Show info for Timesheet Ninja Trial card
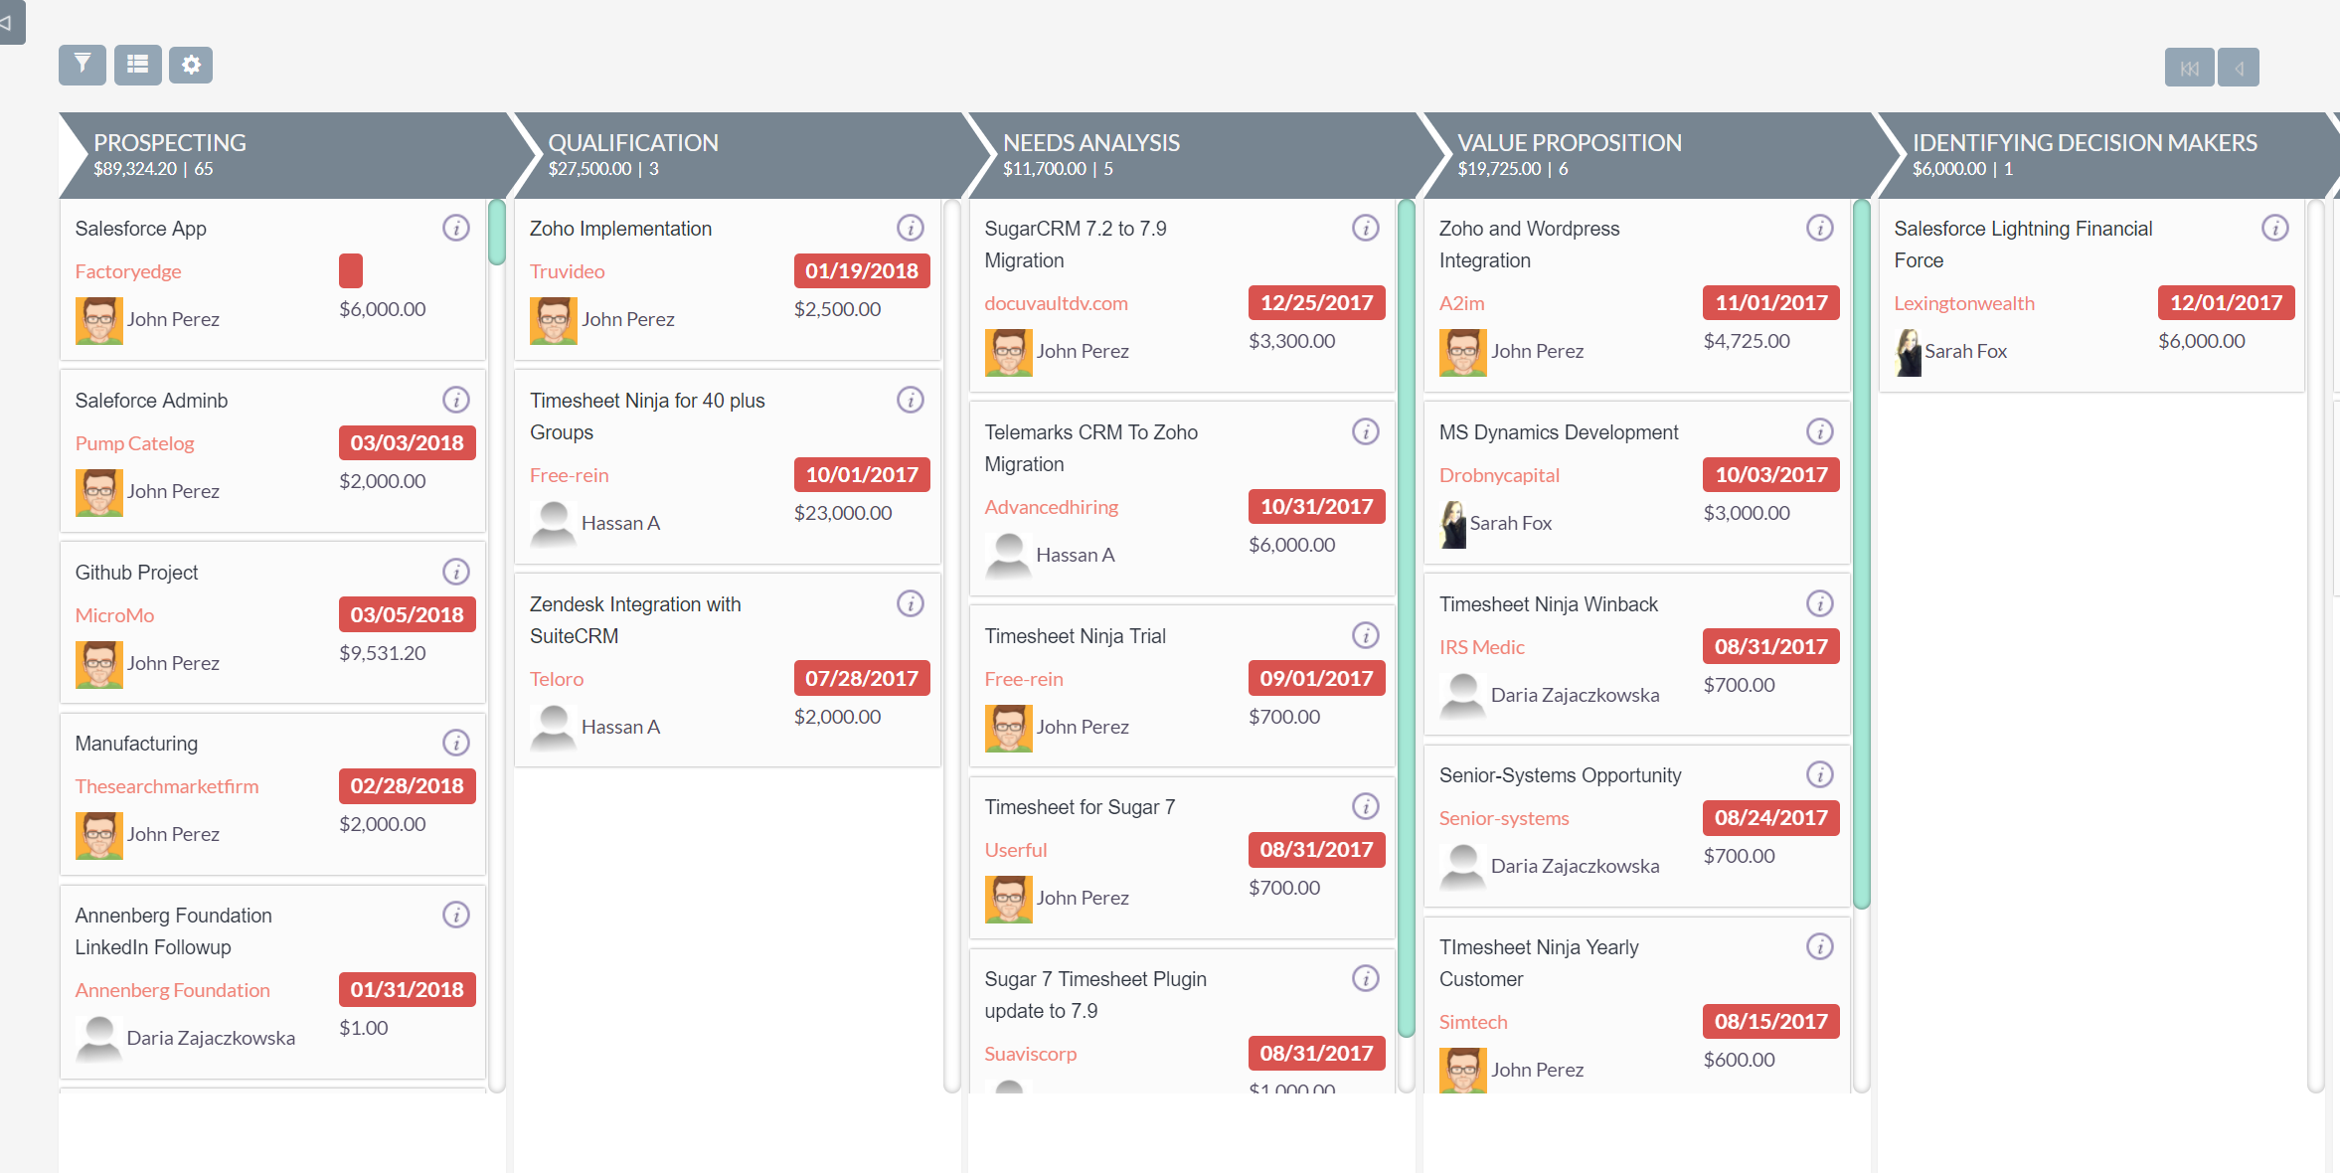 pyautogui.click(x=1366, y=635)
